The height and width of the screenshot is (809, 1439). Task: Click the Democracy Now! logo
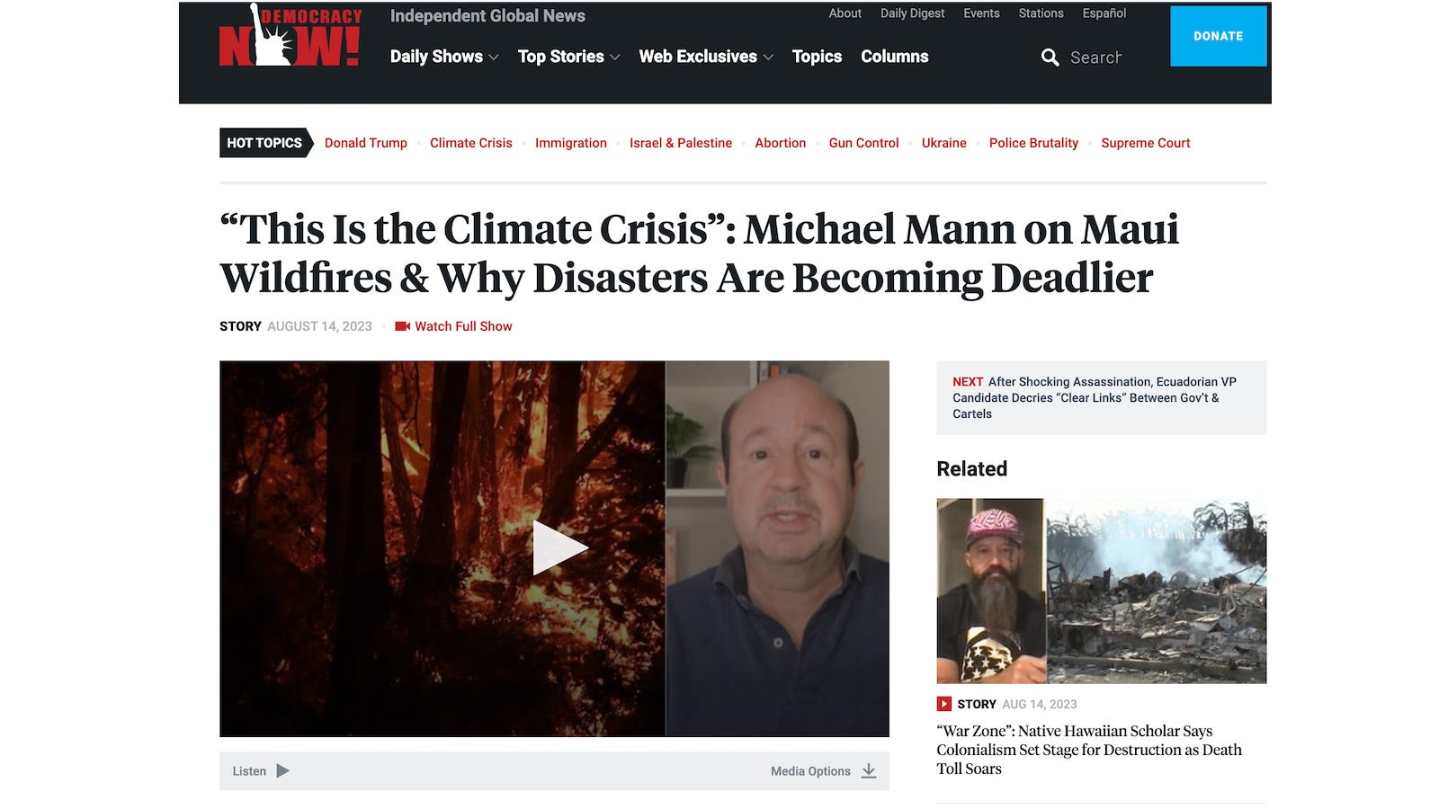click(x=290, y=35)
